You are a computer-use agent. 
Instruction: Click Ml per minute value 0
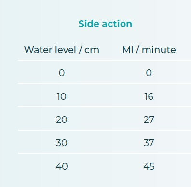(149, 73)
